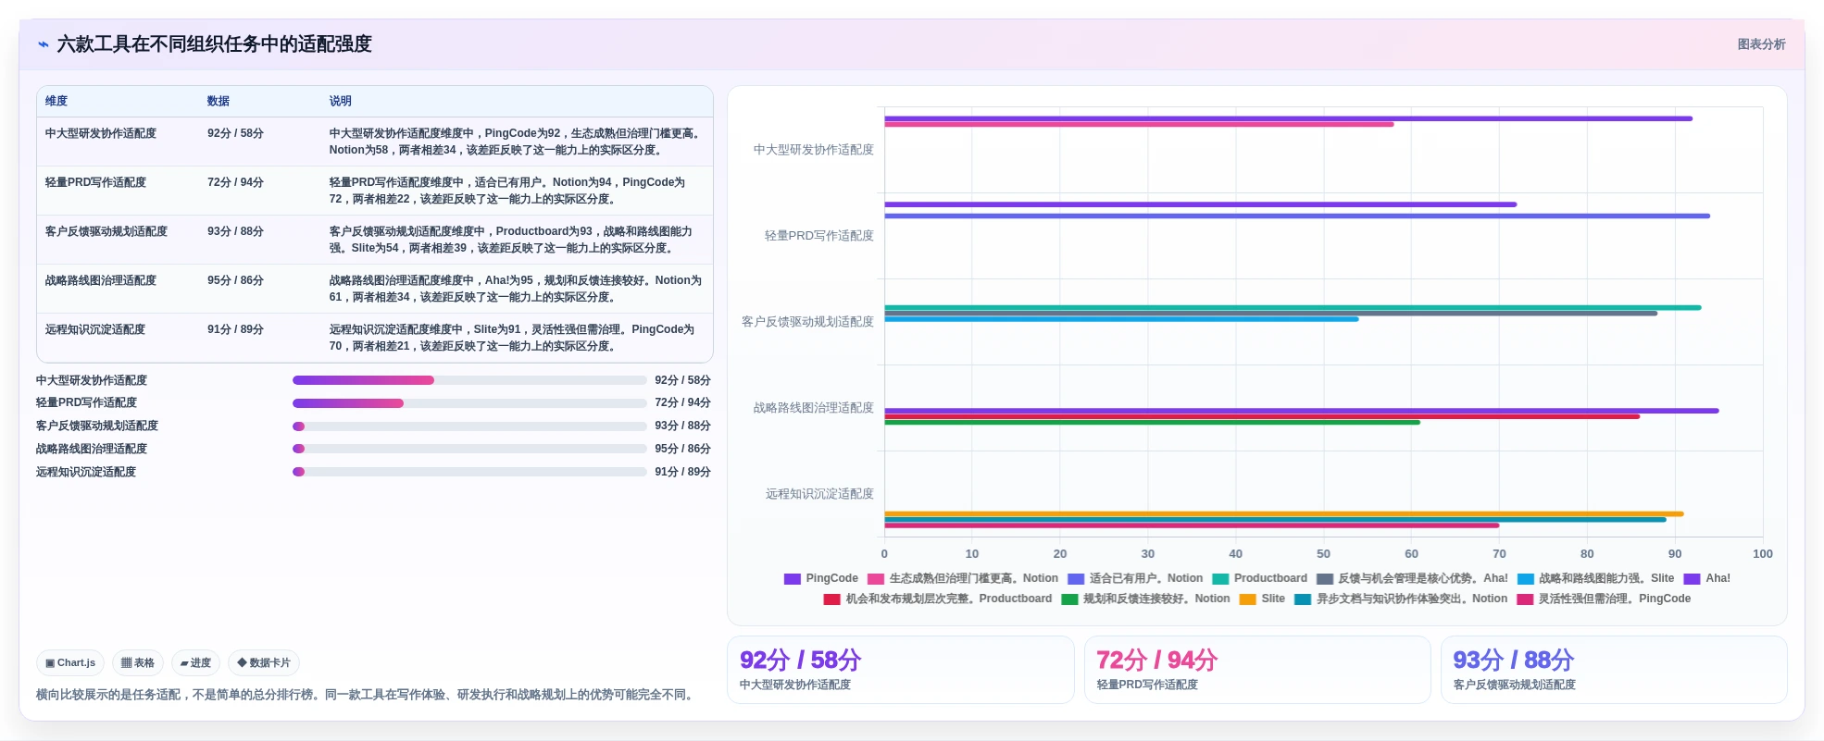Click the green Notion bar in 战略路线图治理适配度 row
1824x741 pixels.
tap(1152, 423)
